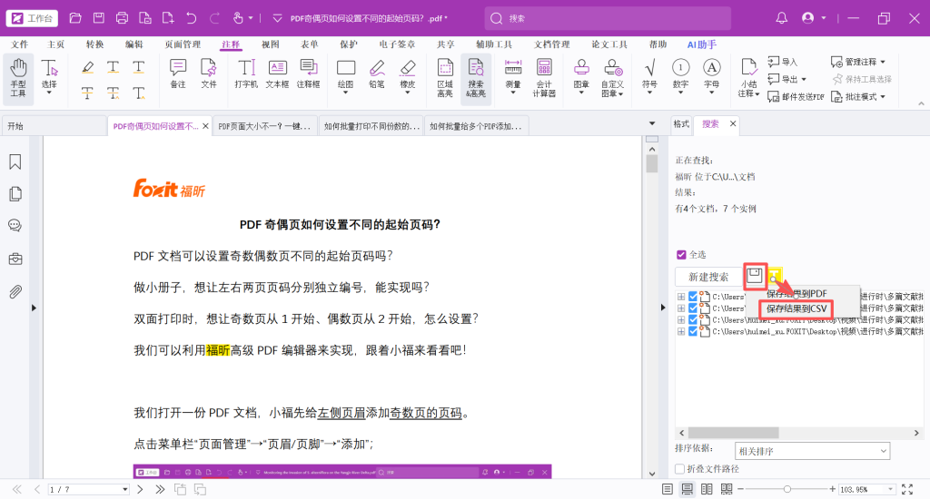Viewport: 930px width, 499px height.
Task: Open the 页面管理 ribbon tab
Action: 183,44
